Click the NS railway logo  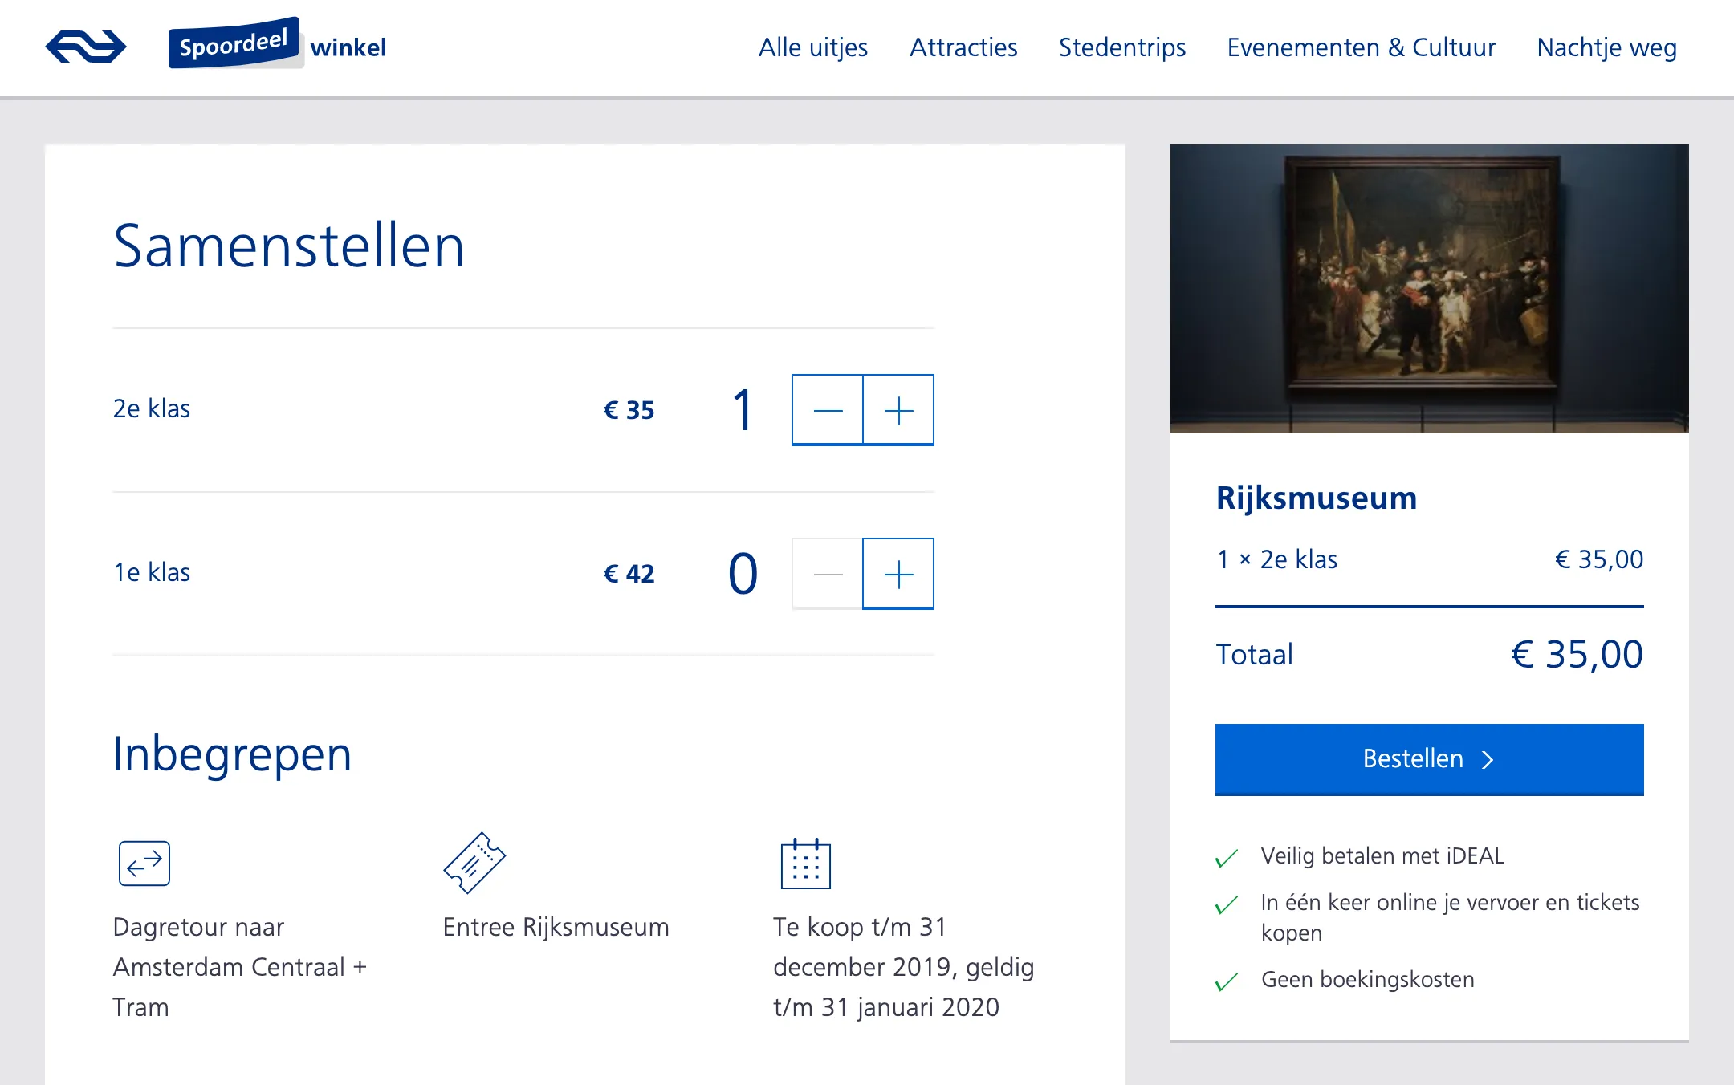click(86, 47)
